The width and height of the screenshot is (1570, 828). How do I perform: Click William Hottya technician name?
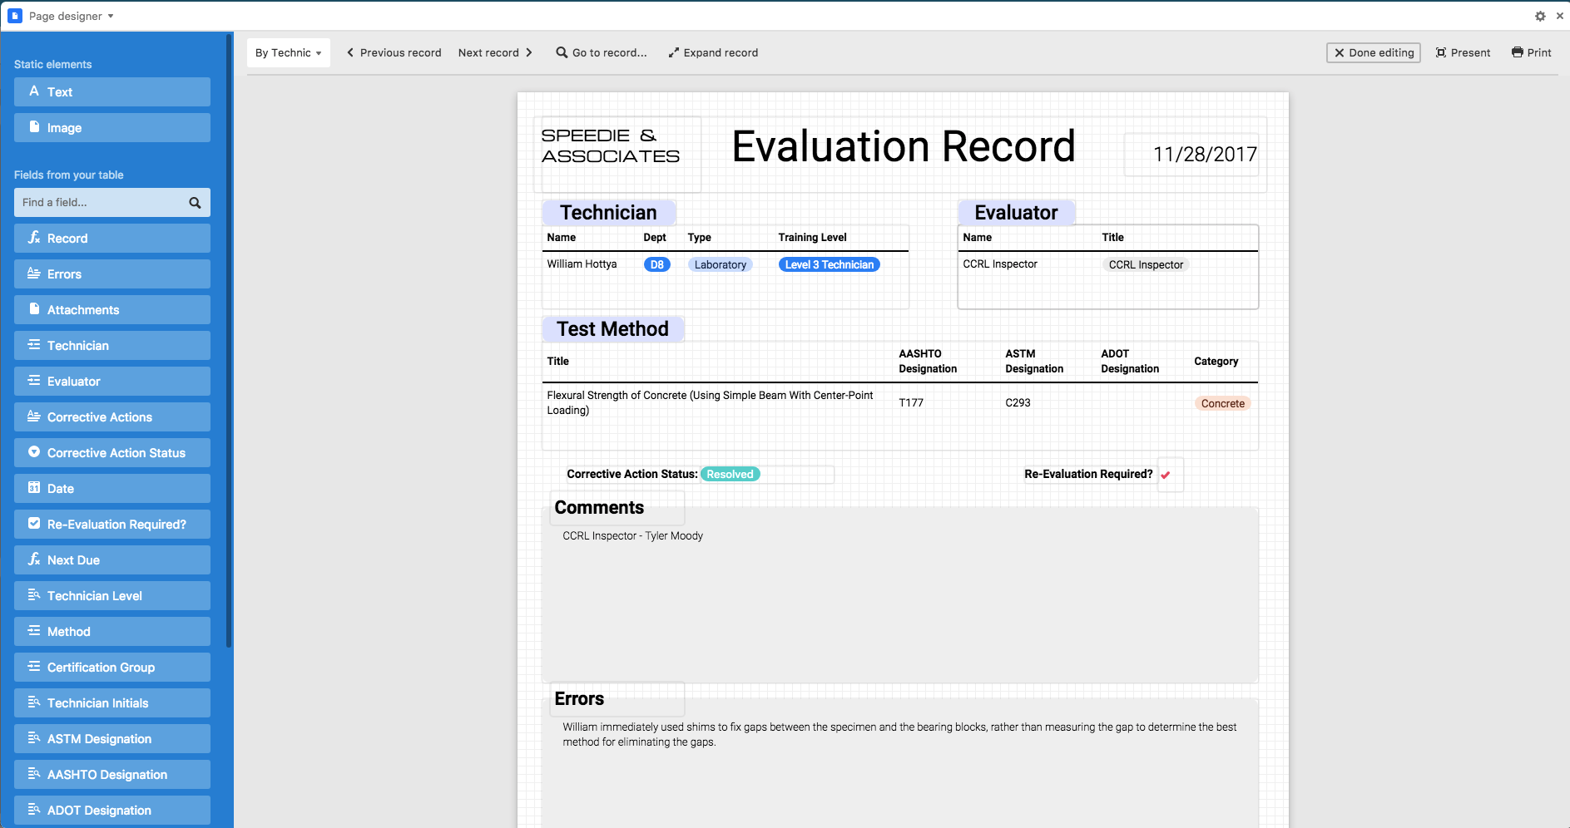click(582, 264)
